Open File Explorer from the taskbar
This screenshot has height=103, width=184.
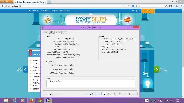(6, 100)
